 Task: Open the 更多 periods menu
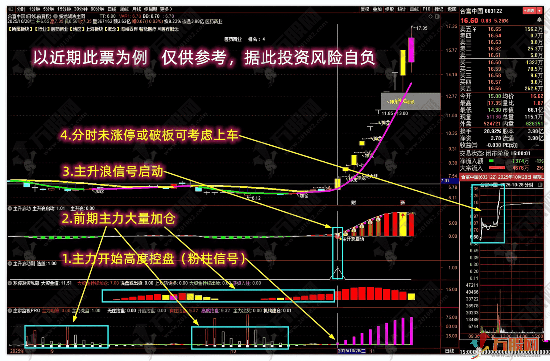tap(166, 9)
